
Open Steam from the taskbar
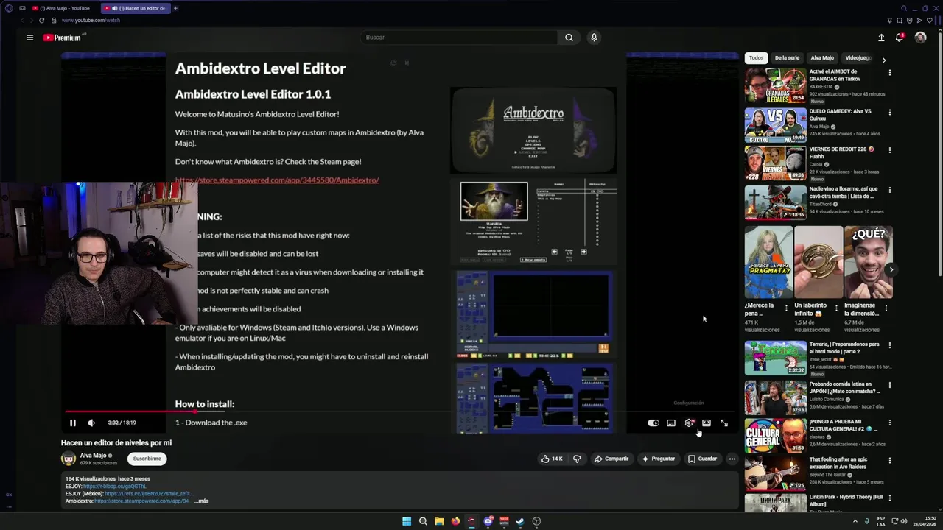pos(520,521)
